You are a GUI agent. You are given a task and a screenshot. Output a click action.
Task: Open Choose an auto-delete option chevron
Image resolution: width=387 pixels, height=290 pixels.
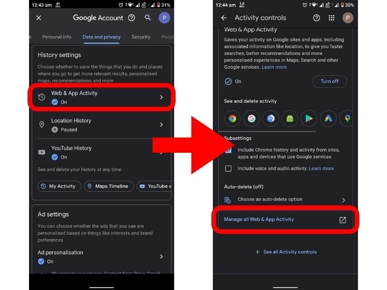343,200
